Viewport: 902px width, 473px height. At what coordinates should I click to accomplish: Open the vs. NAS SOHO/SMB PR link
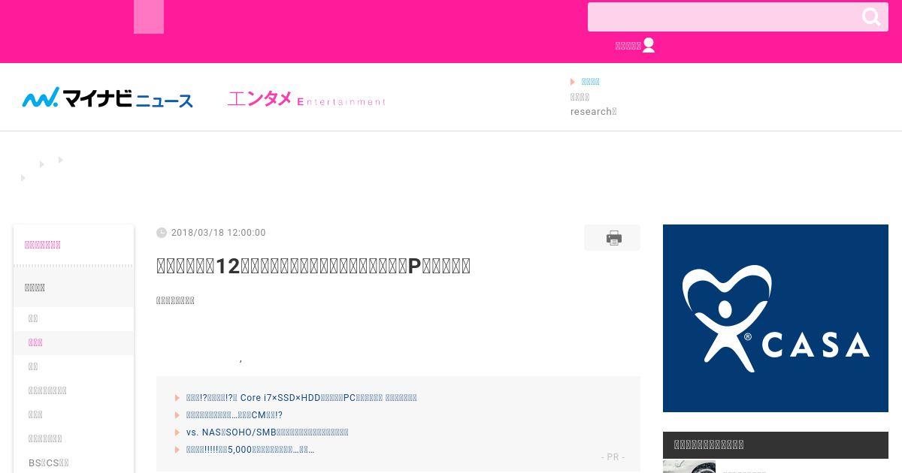coord(268,432)
